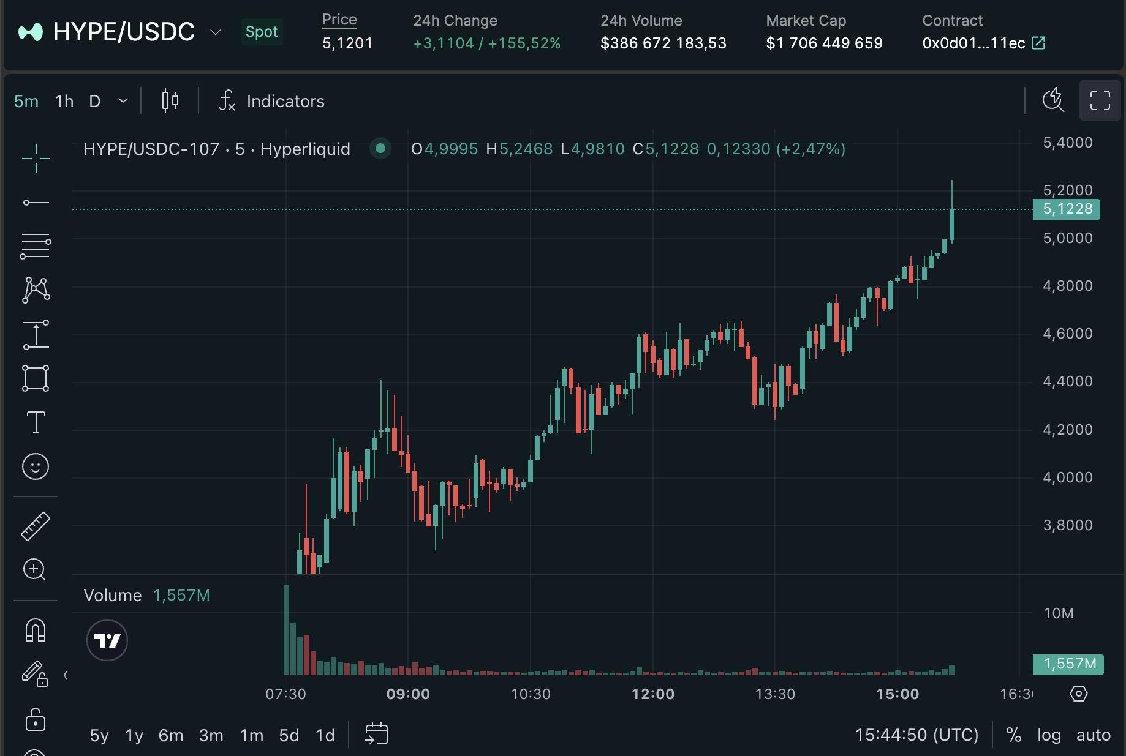
Task: Select the ruler measure tool
Action: (x=36, y=526)
